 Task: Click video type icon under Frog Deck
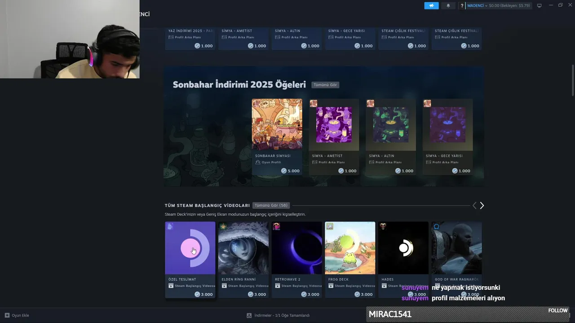point(331,286)
